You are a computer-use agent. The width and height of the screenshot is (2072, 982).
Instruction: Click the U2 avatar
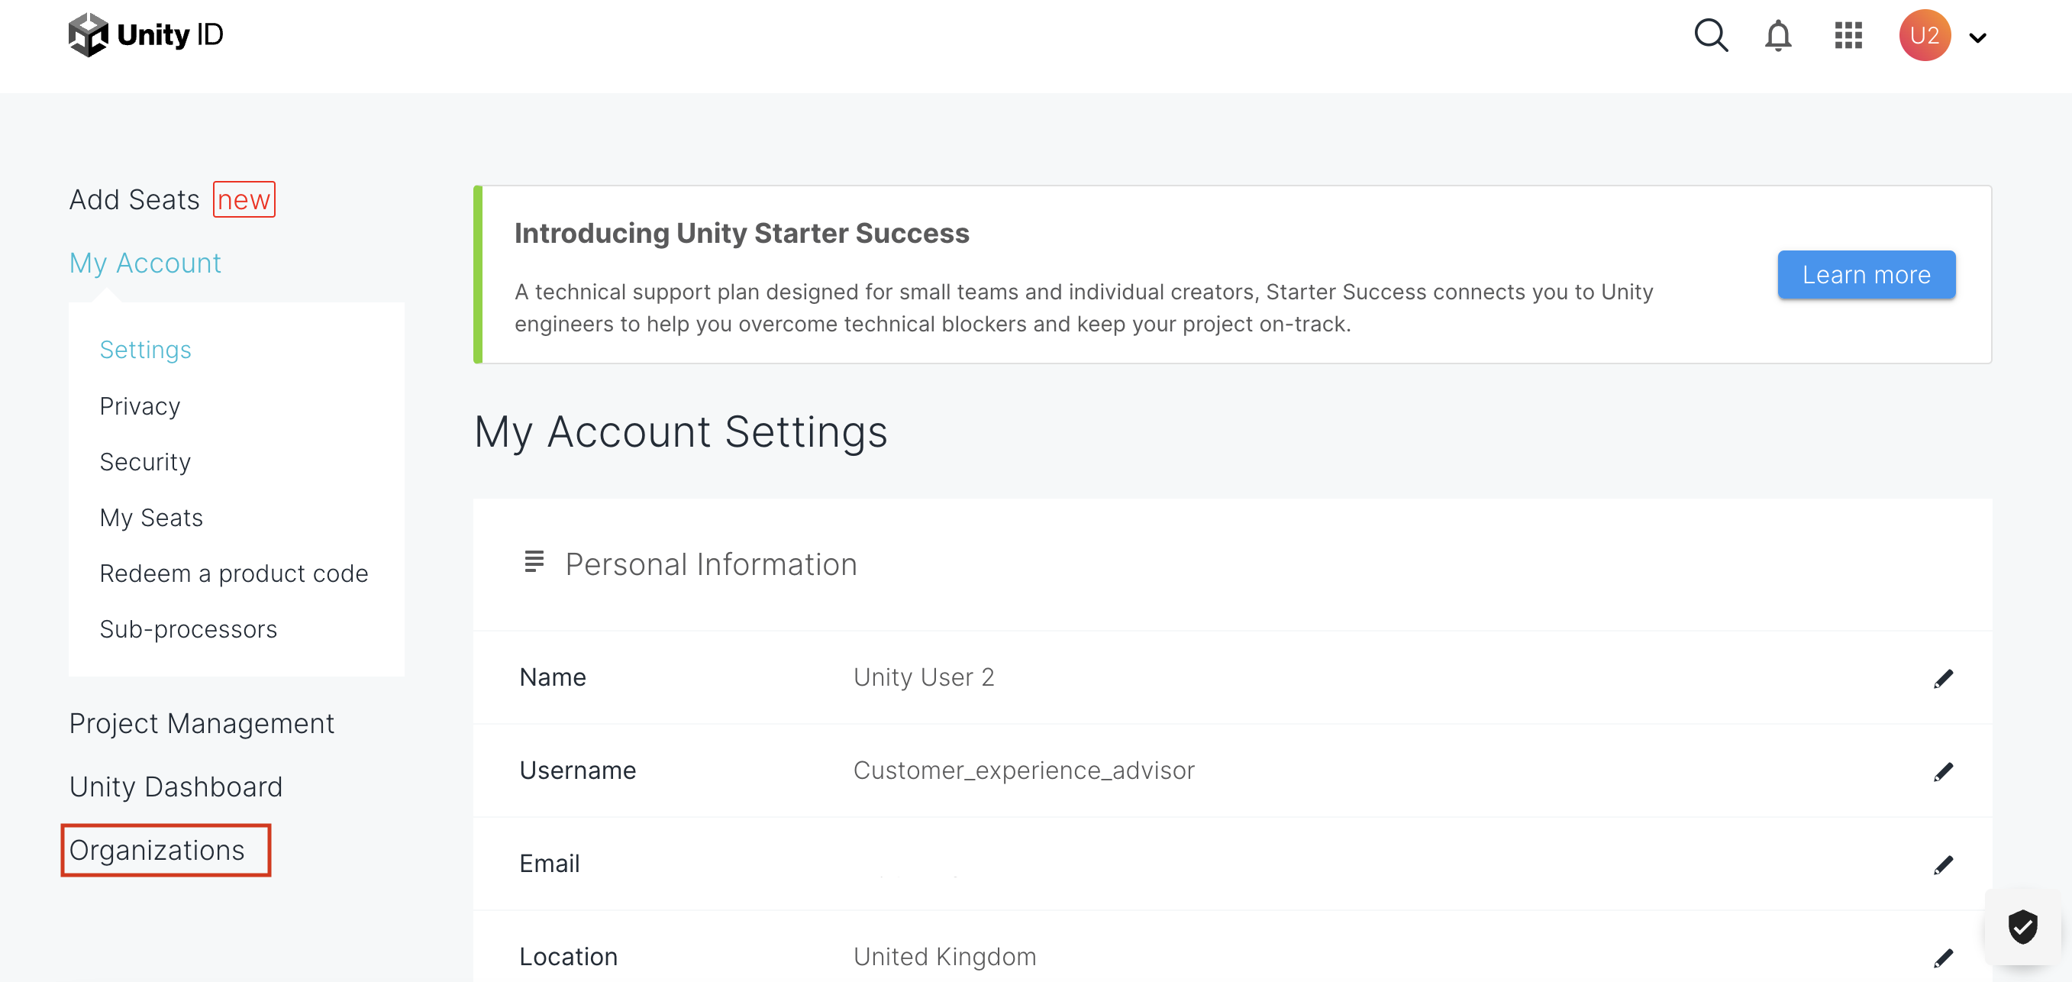[1925, 34]
